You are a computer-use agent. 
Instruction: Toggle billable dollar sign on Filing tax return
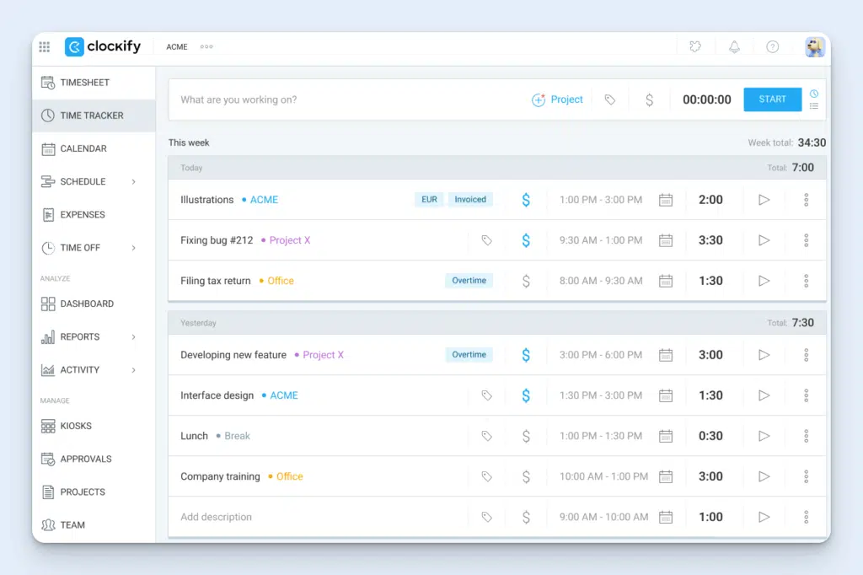tap(526, 281)
